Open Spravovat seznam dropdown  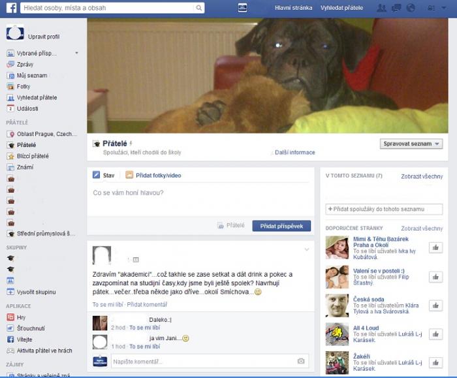412,144
